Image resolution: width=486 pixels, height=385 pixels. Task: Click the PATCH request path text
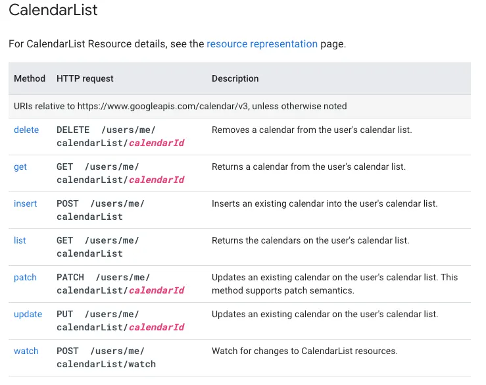120,284
